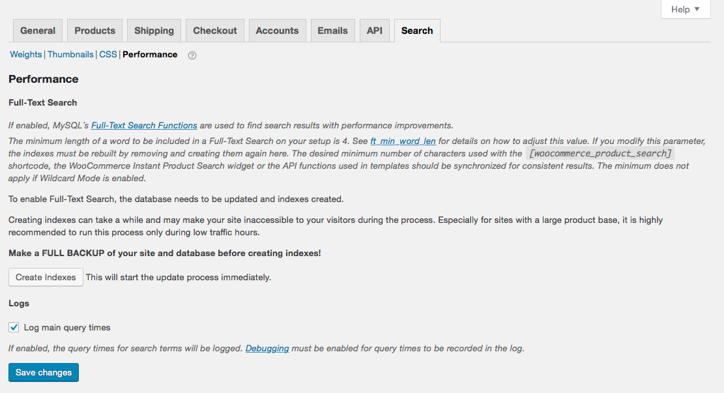Open Full-Text Search Functions link
724x393 pixels.
144,125
